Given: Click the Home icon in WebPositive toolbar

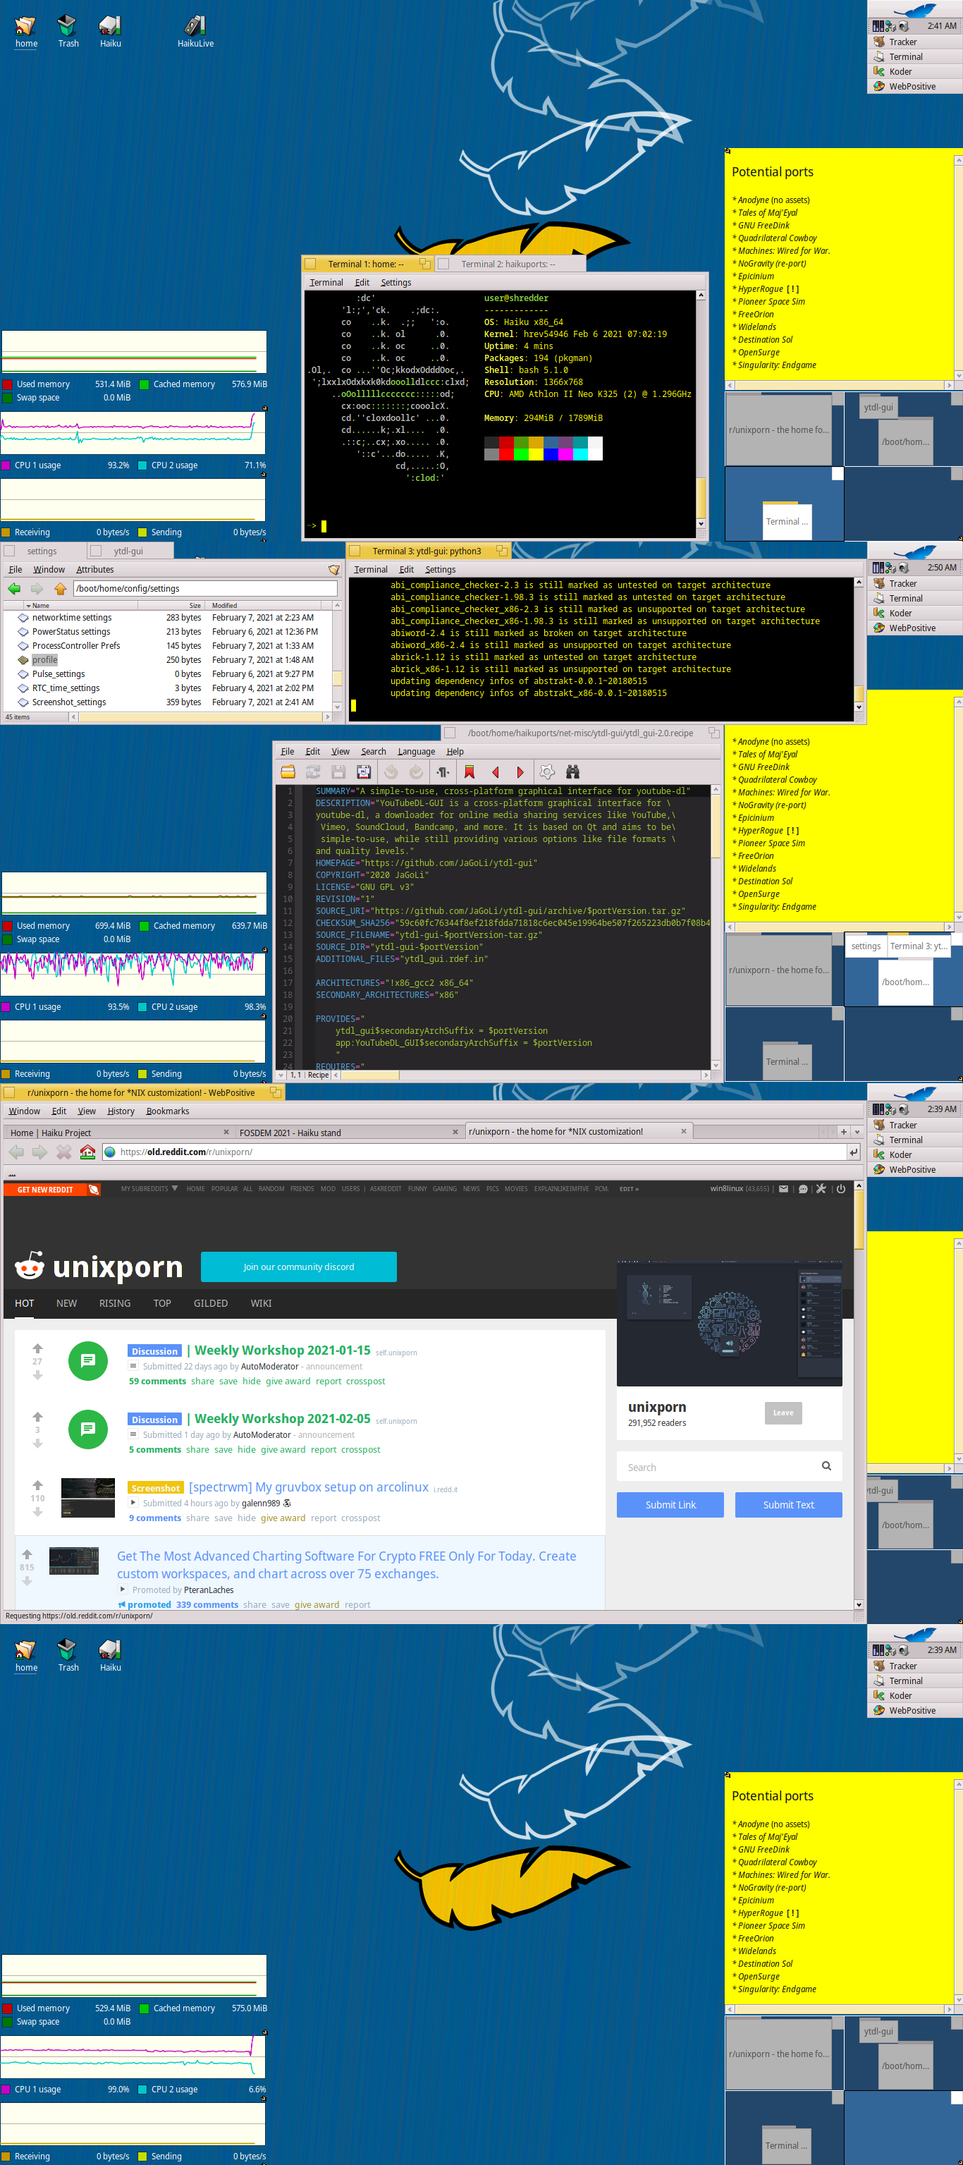Looking at the screenshot, I should click(x=87, y=1152).
